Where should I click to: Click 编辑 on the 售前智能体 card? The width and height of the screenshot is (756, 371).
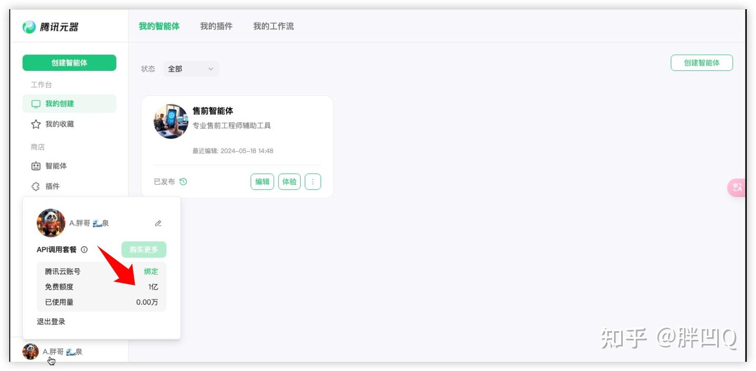pos(262,182)
